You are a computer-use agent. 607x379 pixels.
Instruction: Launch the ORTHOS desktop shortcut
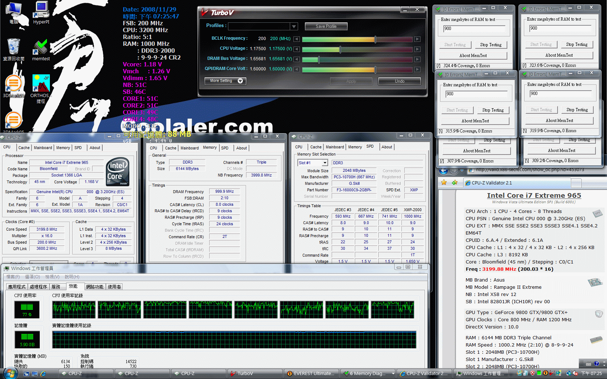40,89
